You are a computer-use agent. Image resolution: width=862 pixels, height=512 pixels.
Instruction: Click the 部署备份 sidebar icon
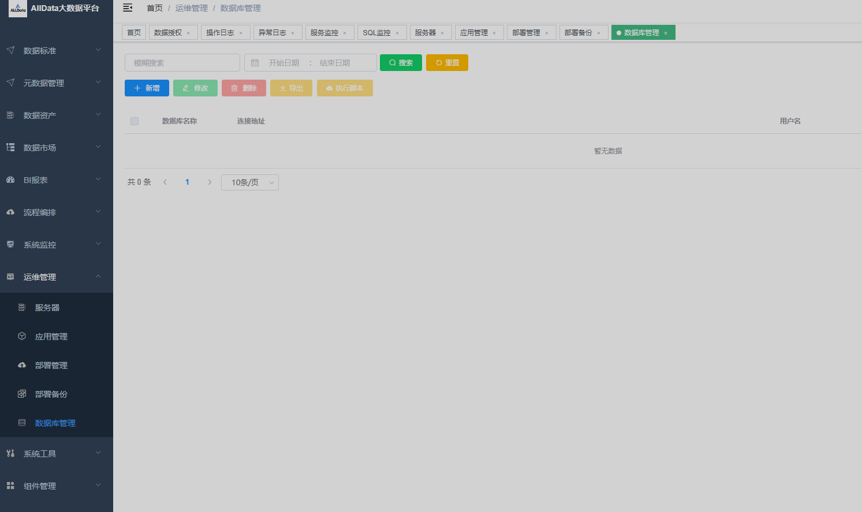pyautogui.click(x=22, y=394)
